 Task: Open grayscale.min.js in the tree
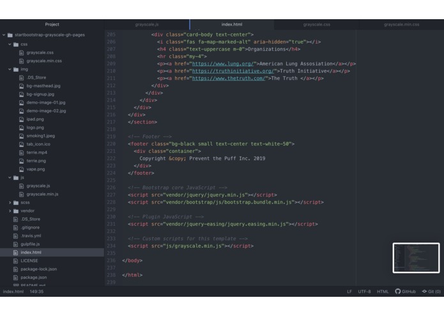pos(42,194)
